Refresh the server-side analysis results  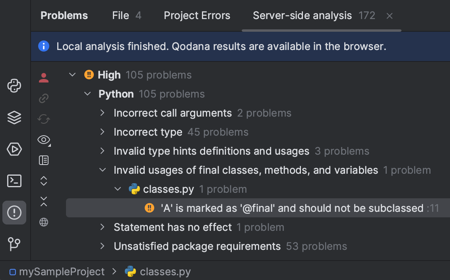pyautogui.click(x=44, y=119)
